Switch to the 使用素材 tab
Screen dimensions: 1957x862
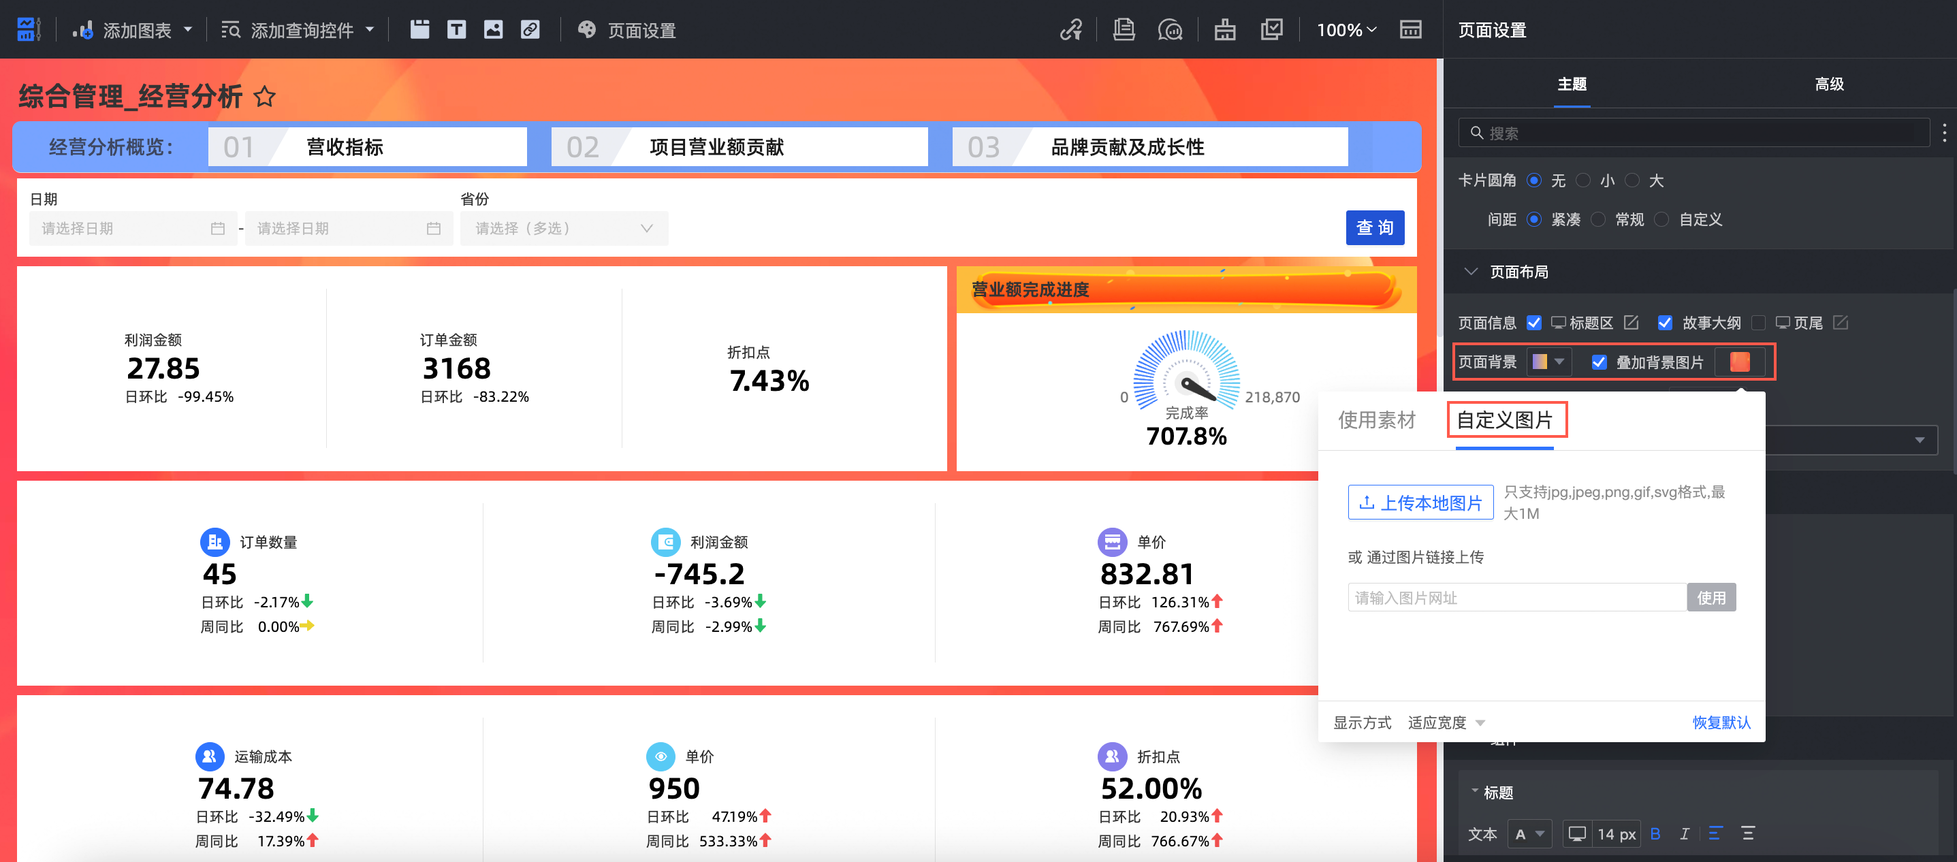pyautogui.click(x=1376, y=420)
